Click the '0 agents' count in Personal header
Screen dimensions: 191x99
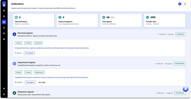pos(171,34)
